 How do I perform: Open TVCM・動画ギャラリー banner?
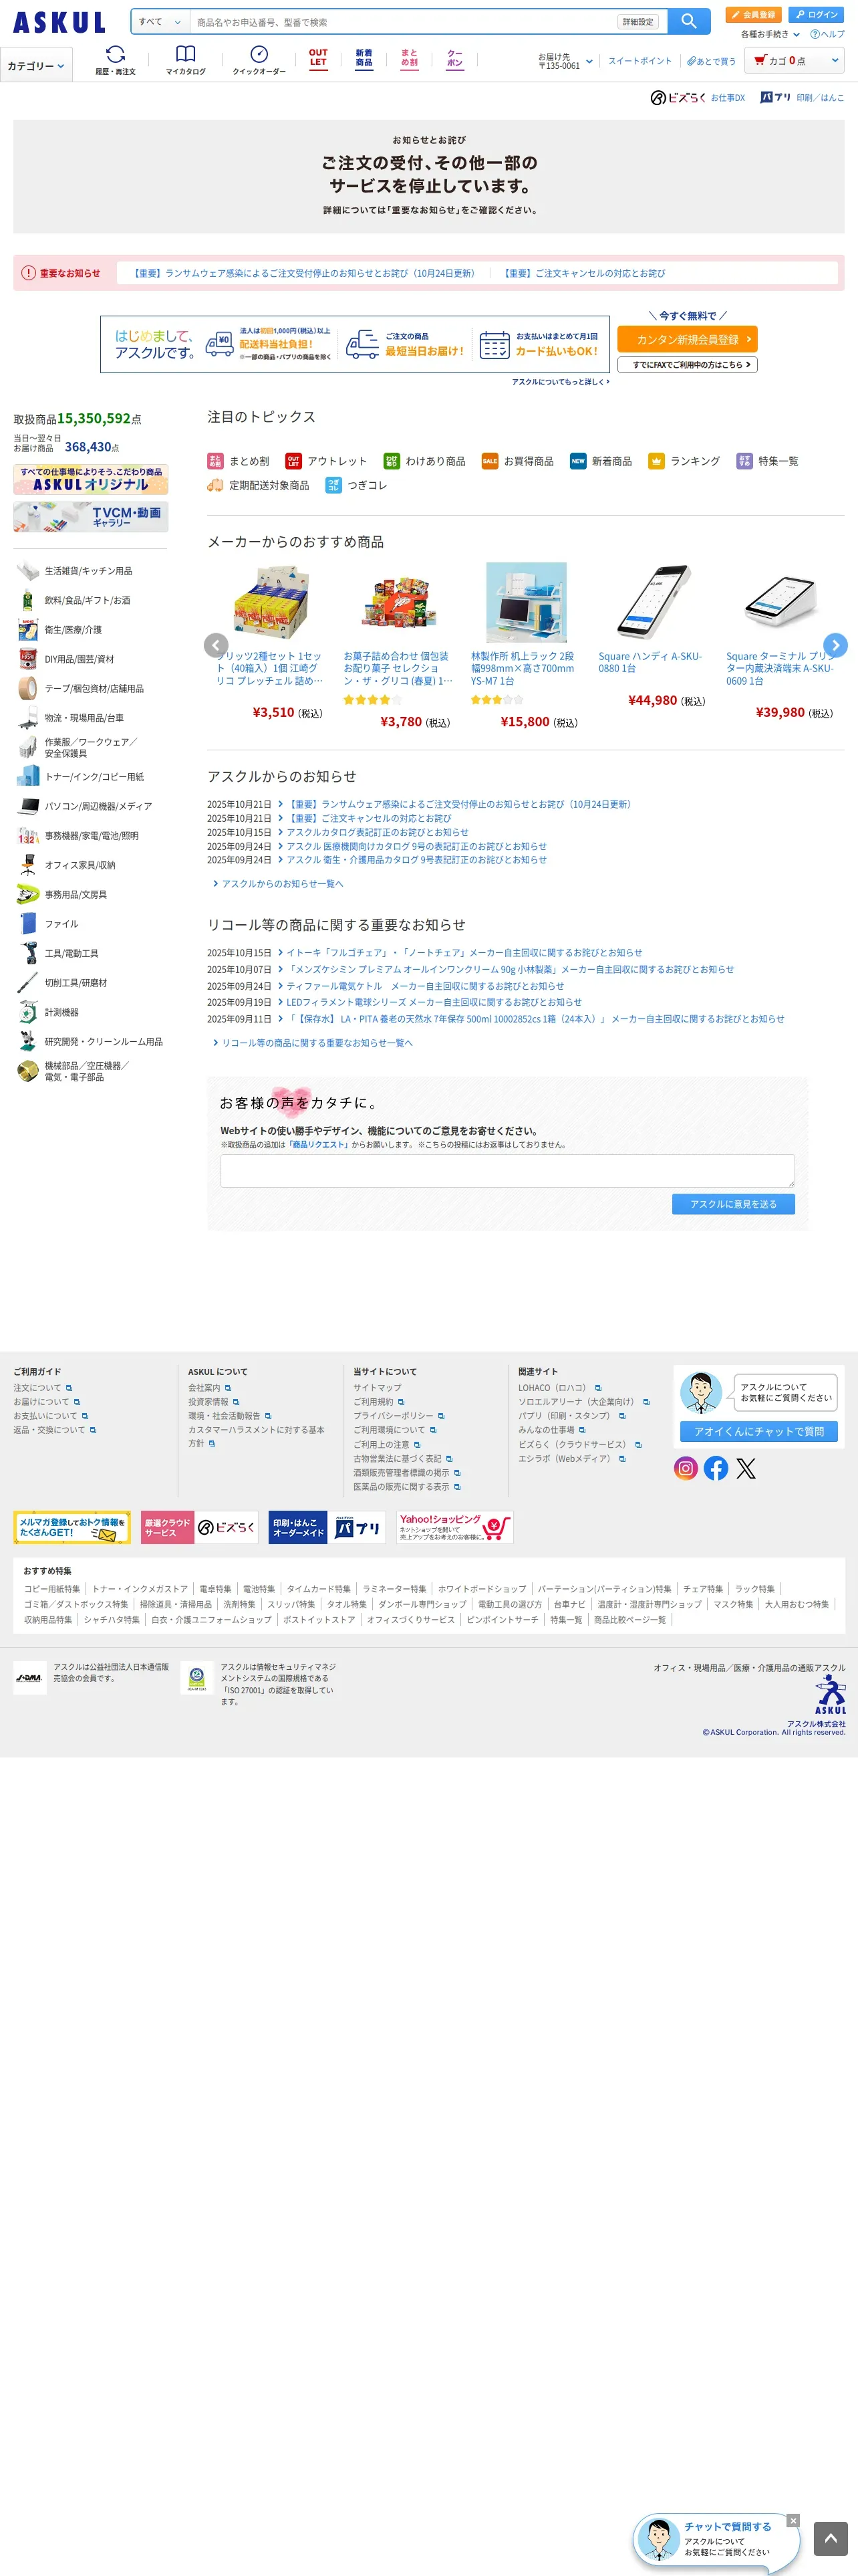[x=91, y=517]
